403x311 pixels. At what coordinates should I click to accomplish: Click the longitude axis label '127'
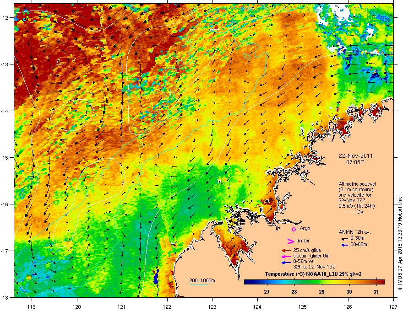tap(393, 306)
